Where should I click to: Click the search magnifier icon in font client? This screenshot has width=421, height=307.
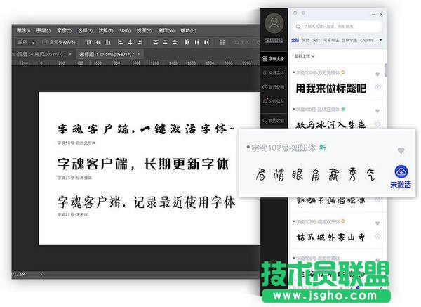pyautogui.click(x=298, y=27)
